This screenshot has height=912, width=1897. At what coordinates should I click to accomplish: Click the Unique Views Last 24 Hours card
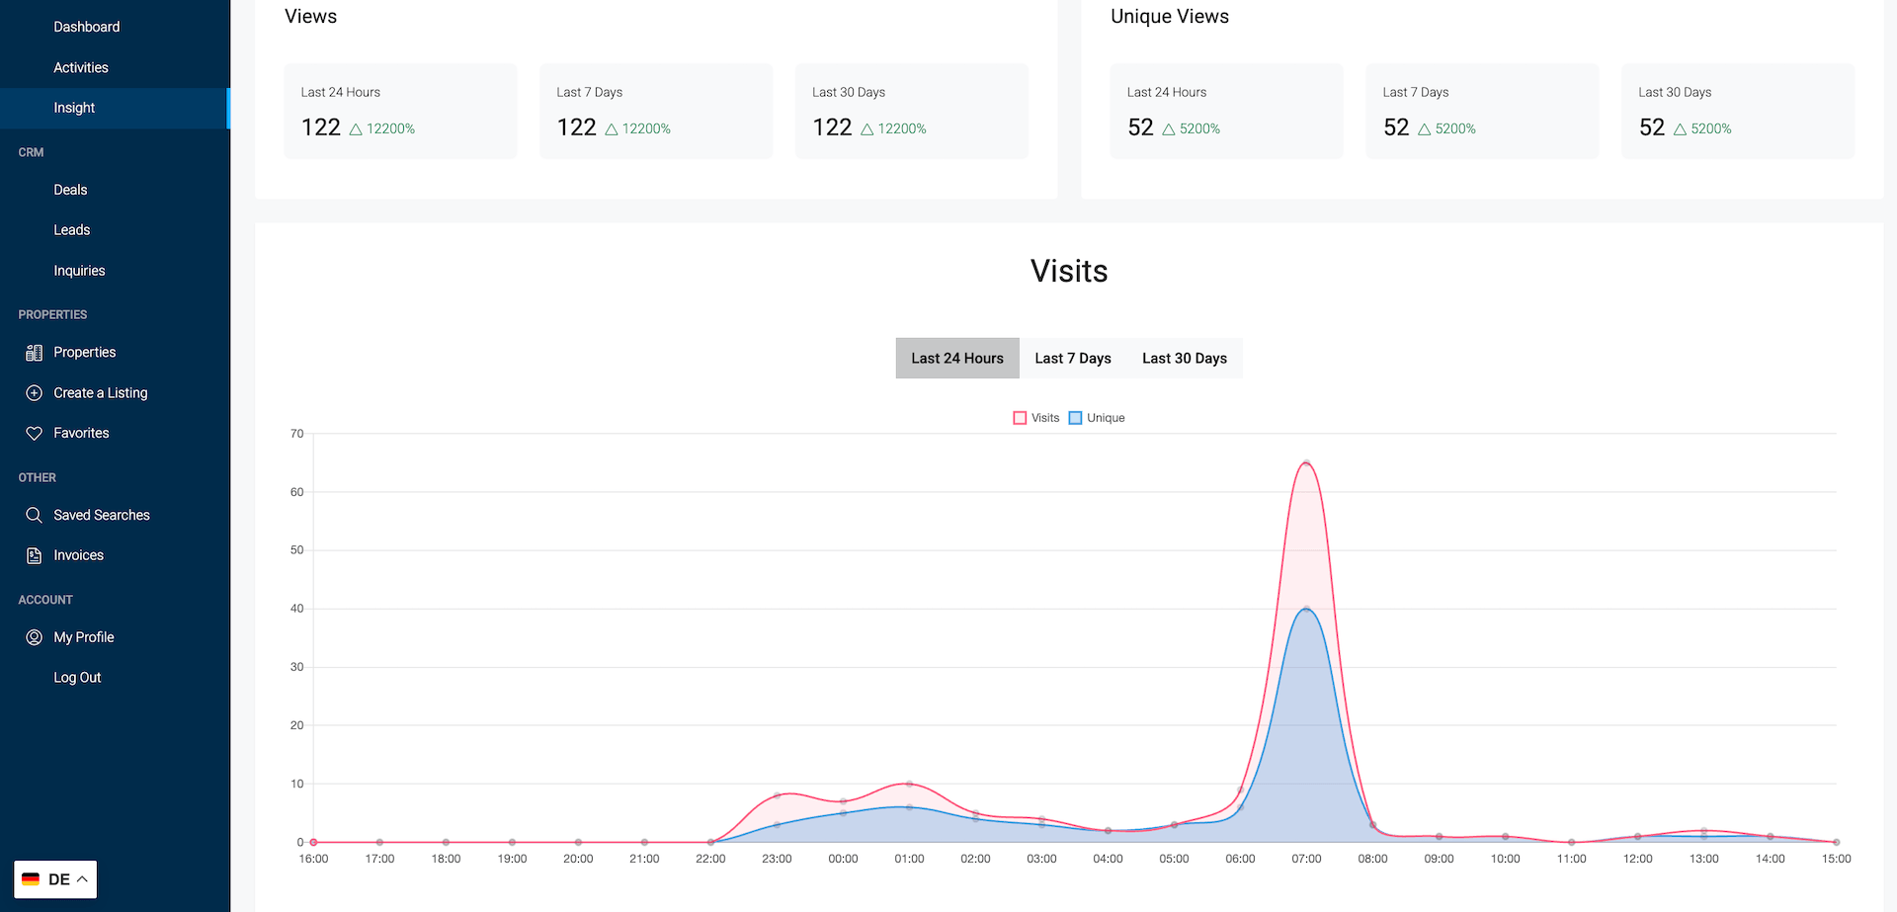point(1226,112)
